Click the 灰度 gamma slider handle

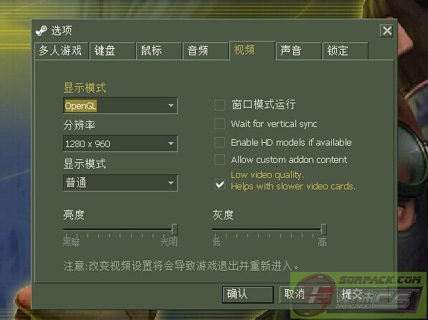(323, 230)
